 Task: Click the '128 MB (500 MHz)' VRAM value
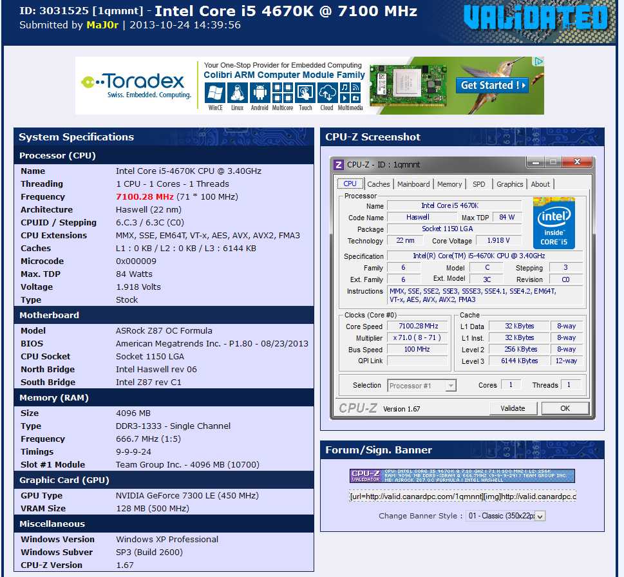(153, 508)
